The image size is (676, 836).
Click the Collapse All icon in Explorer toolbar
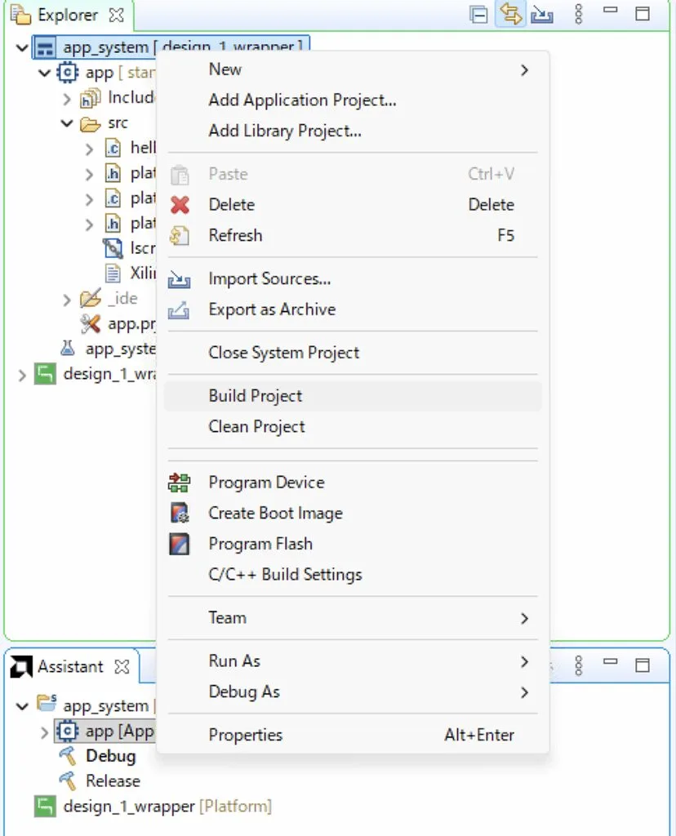click(x=479, y=15)
